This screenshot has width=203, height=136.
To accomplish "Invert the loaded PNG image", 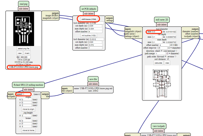I will pos(27,53).
